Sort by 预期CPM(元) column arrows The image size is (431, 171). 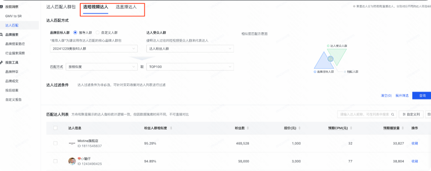pyautogui.click(x=351, y=128)
